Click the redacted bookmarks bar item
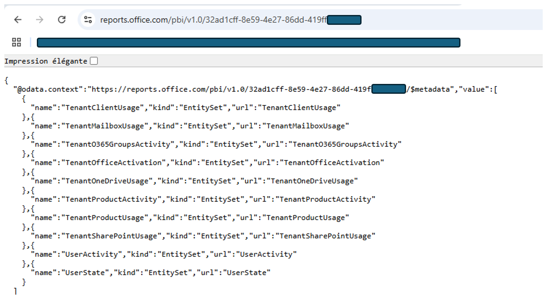This screenshot has height=295, width=547. 248,42
